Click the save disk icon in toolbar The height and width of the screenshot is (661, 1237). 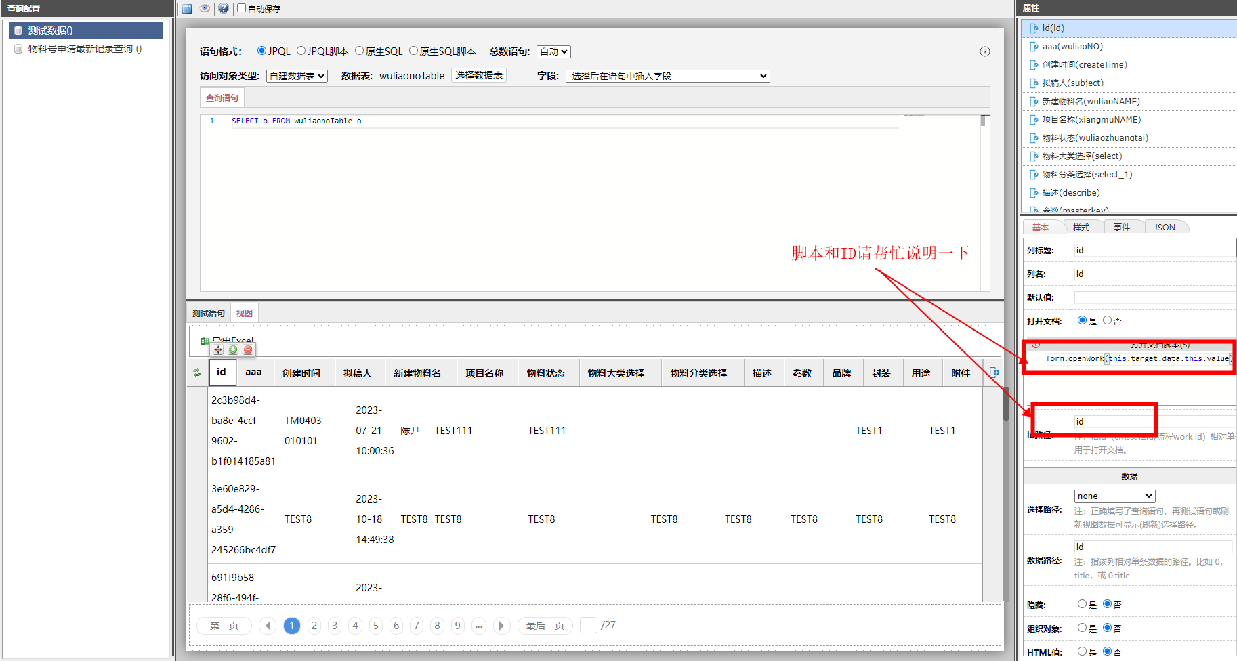pos(187,9)
